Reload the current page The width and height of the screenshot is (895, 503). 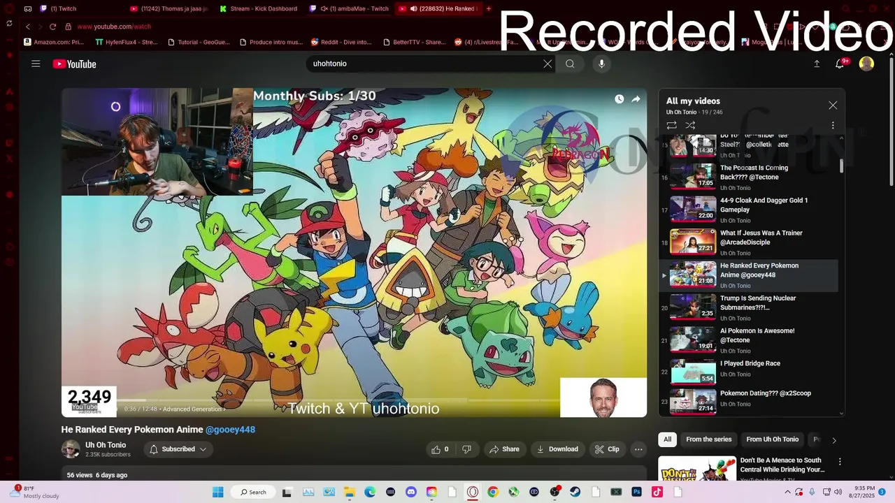(52, 27)
